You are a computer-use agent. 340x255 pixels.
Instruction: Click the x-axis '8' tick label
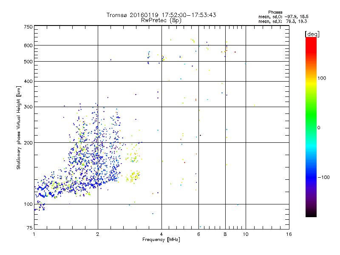[225, 234]
